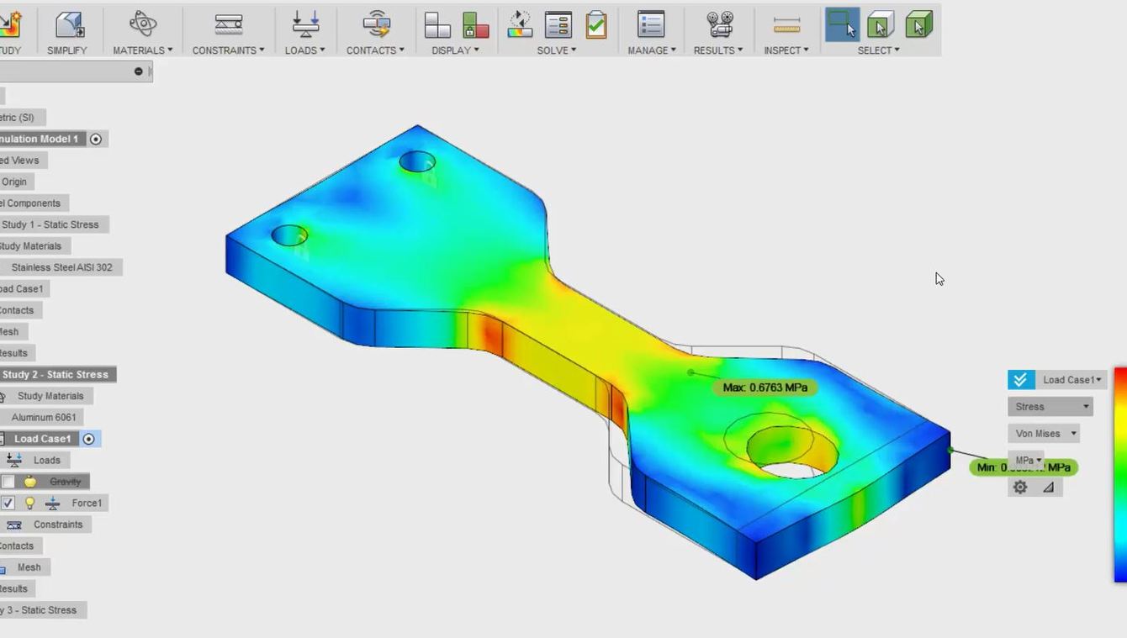The image size is (1127, 638).
Task: Disable the Force1 checkbox
Action: pos(8,503)
